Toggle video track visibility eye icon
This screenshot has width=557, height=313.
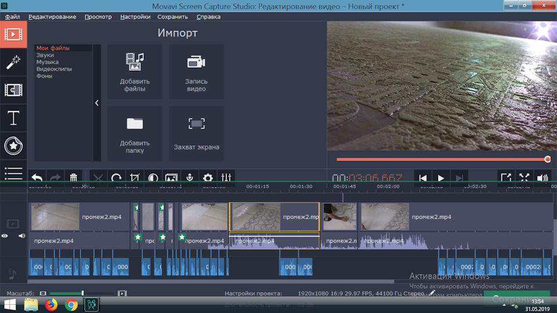tap(5, 236)
